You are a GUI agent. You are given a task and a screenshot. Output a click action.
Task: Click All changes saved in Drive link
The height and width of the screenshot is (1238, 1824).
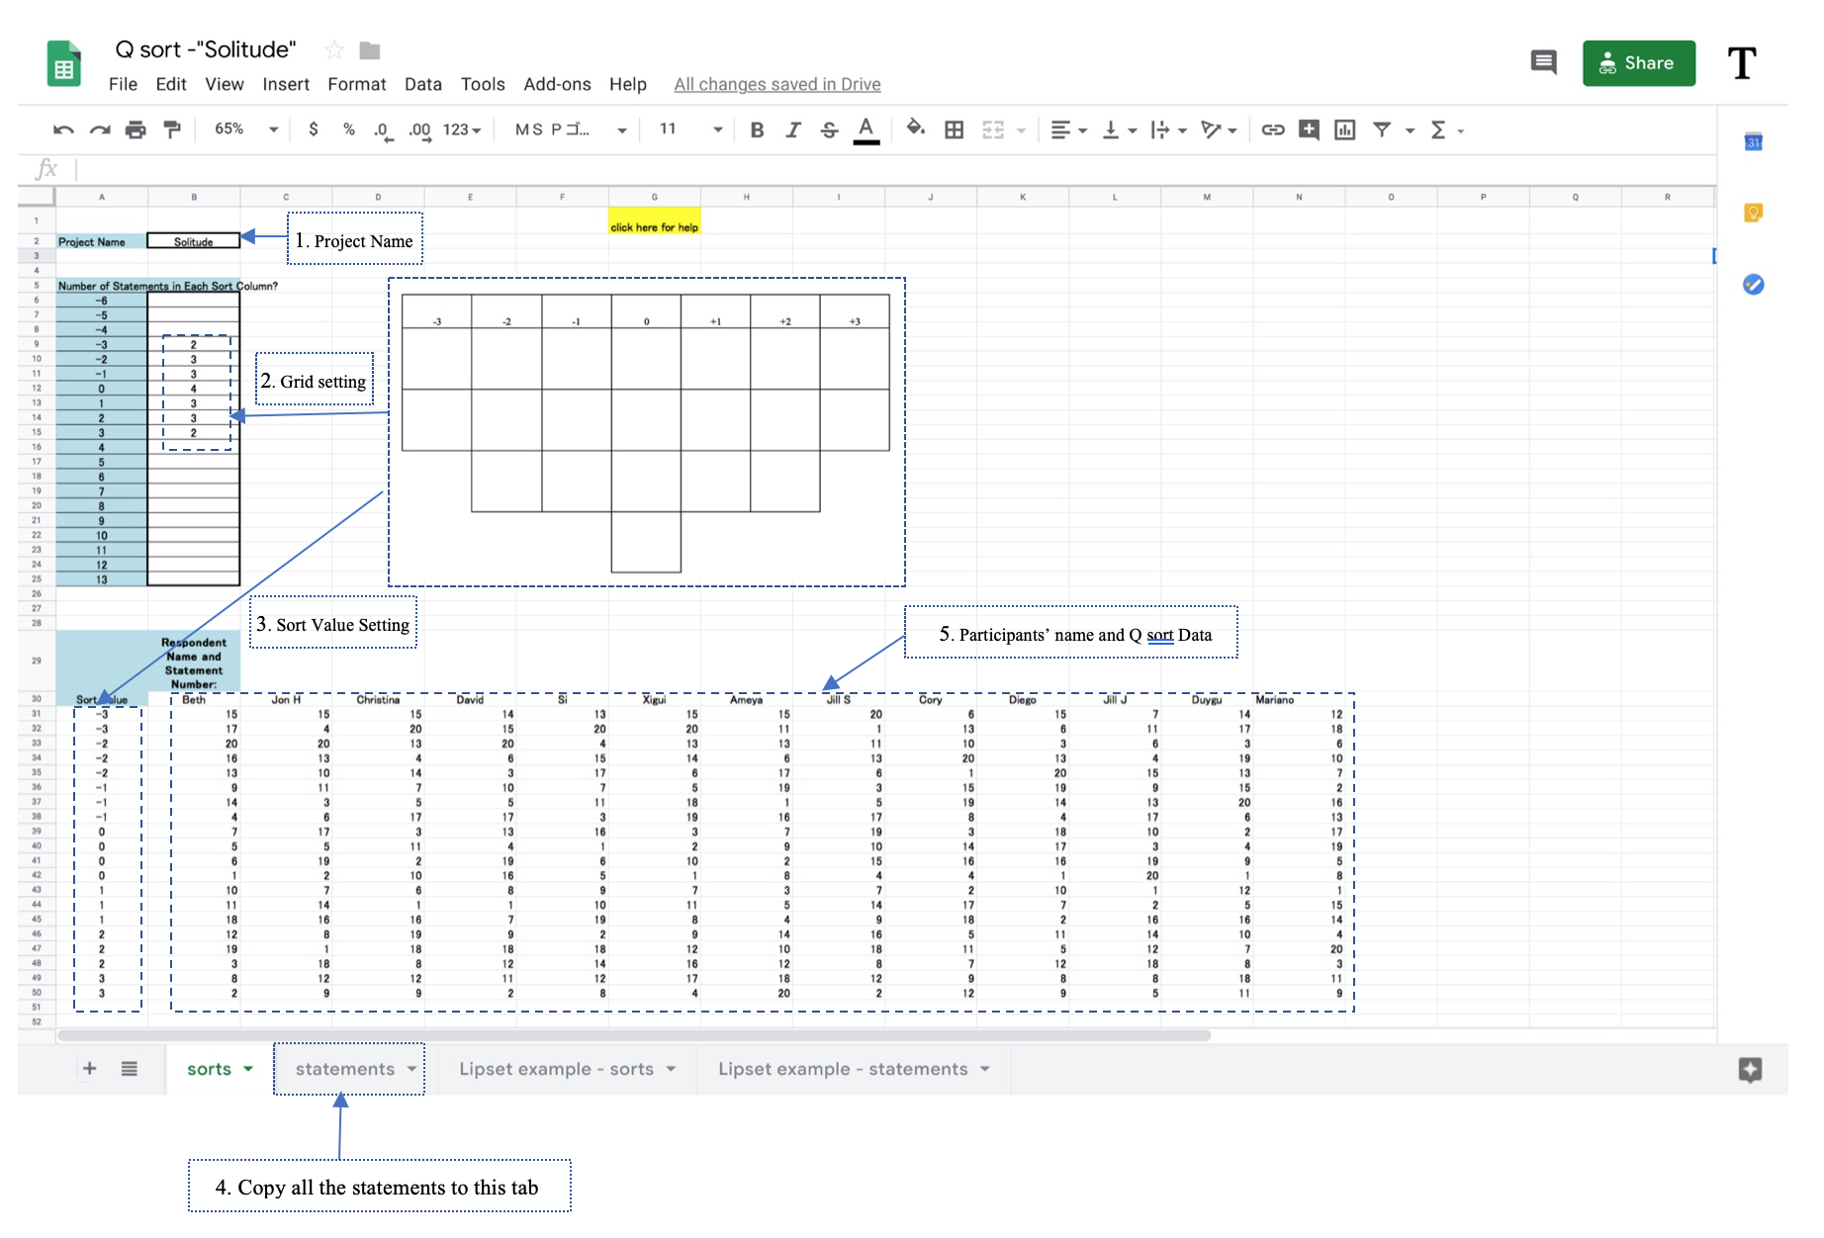click(776, 84)
